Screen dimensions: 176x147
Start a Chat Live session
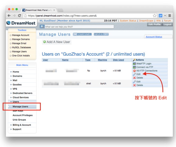(82, 34)
